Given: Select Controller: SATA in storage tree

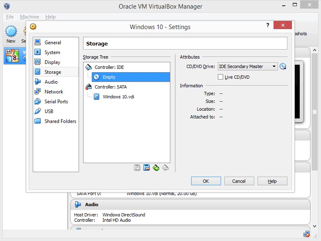Looking at the screenshot, I should pyautogui.click(x=127, y=87).
